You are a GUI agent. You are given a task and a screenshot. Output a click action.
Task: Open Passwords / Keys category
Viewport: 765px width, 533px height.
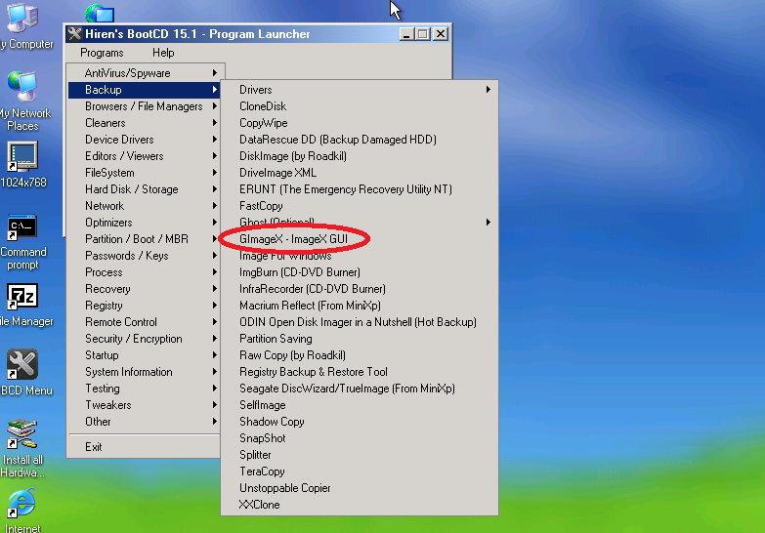[145, 256]
